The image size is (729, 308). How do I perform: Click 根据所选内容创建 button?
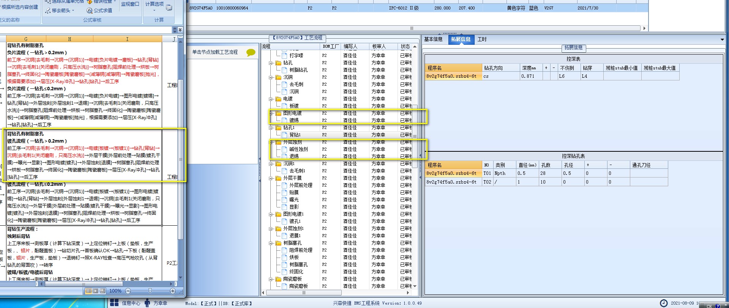pos(20,7)
